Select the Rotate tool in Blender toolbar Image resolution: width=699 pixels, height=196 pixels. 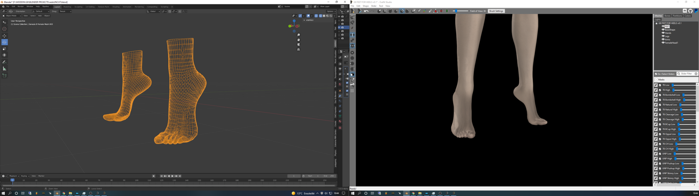pos(4,42)
